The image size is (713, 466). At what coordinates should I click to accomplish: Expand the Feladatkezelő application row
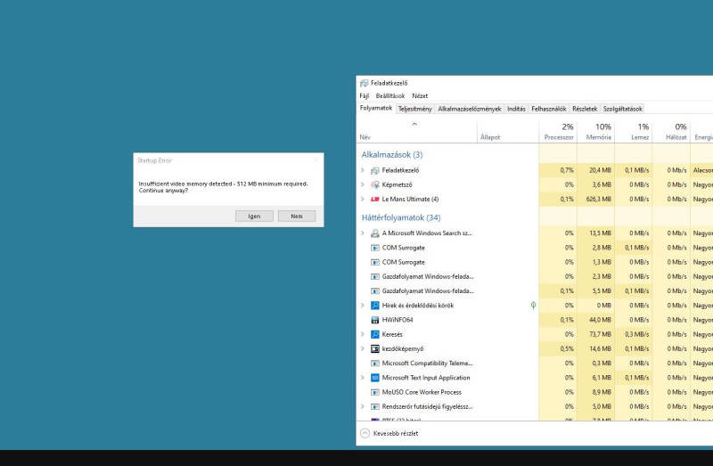[x=363, y=170]
